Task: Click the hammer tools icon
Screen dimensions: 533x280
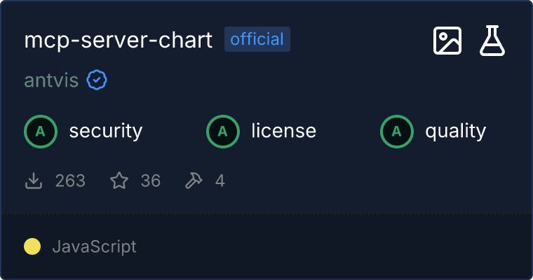Action: tap(194, 181)
